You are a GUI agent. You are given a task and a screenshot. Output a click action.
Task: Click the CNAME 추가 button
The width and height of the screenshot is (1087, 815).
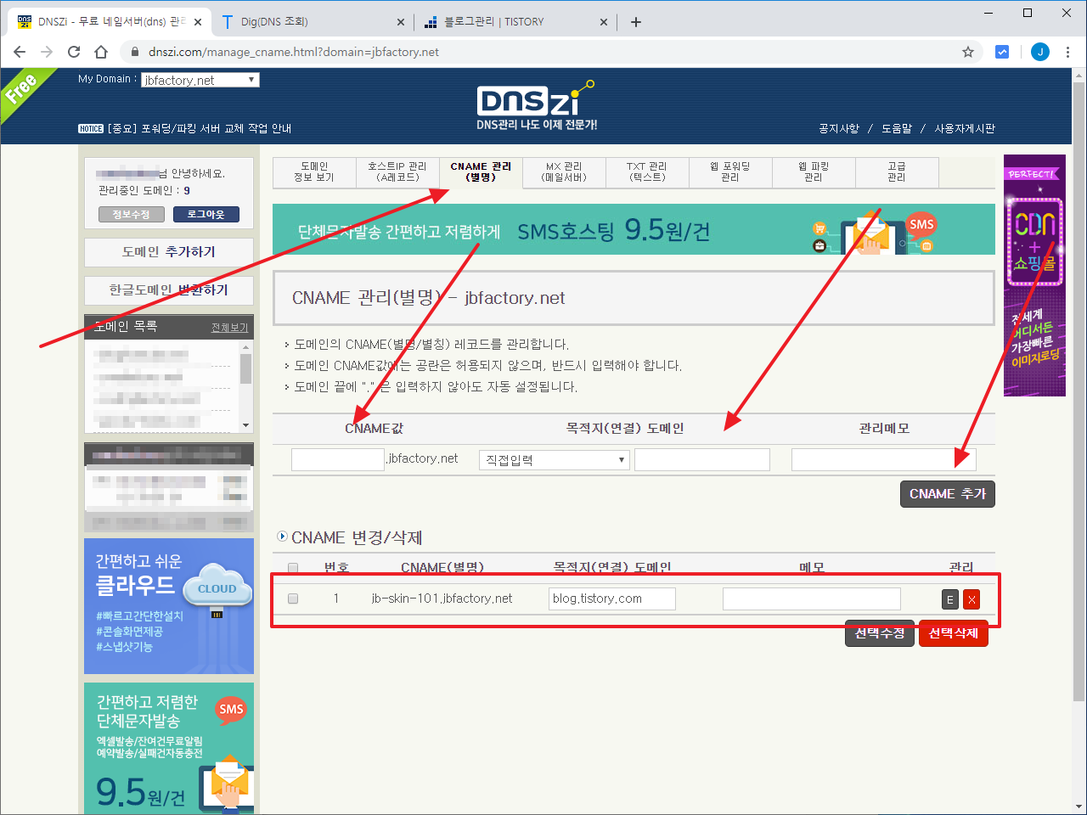coord(947,494)
